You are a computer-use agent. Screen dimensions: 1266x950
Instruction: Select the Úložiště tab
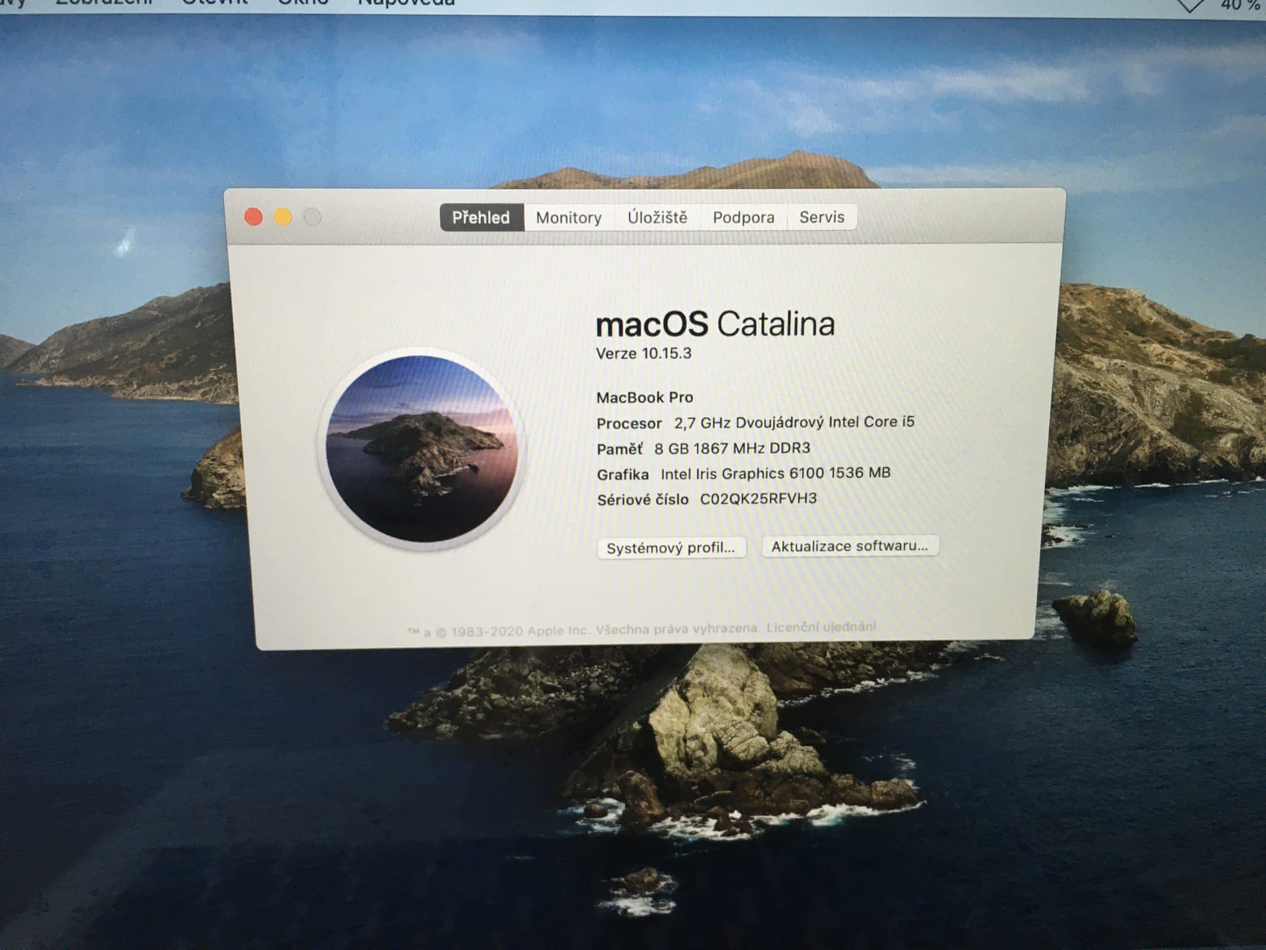pyautogui.click(x=657, y=218)
